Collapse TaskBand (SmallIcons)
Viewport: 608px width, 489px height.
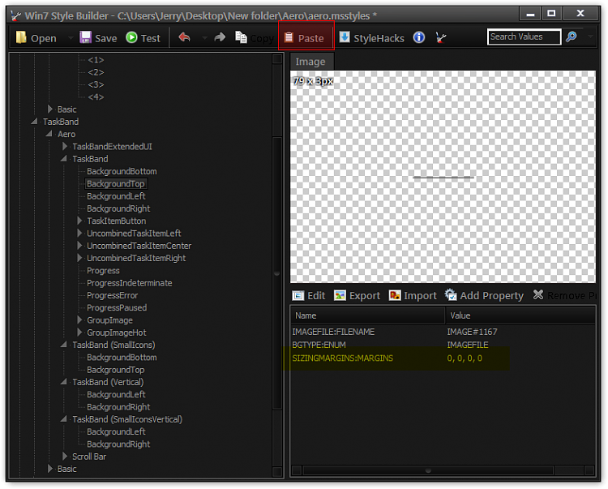64,345
